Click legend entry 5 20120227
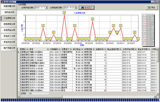Screen dimensions: 160x102 pyautogui.click(x=148, y=40)
